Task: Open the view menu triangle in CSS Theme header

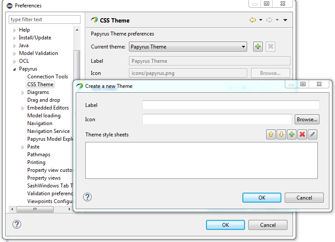Action: tap(285, 20)
